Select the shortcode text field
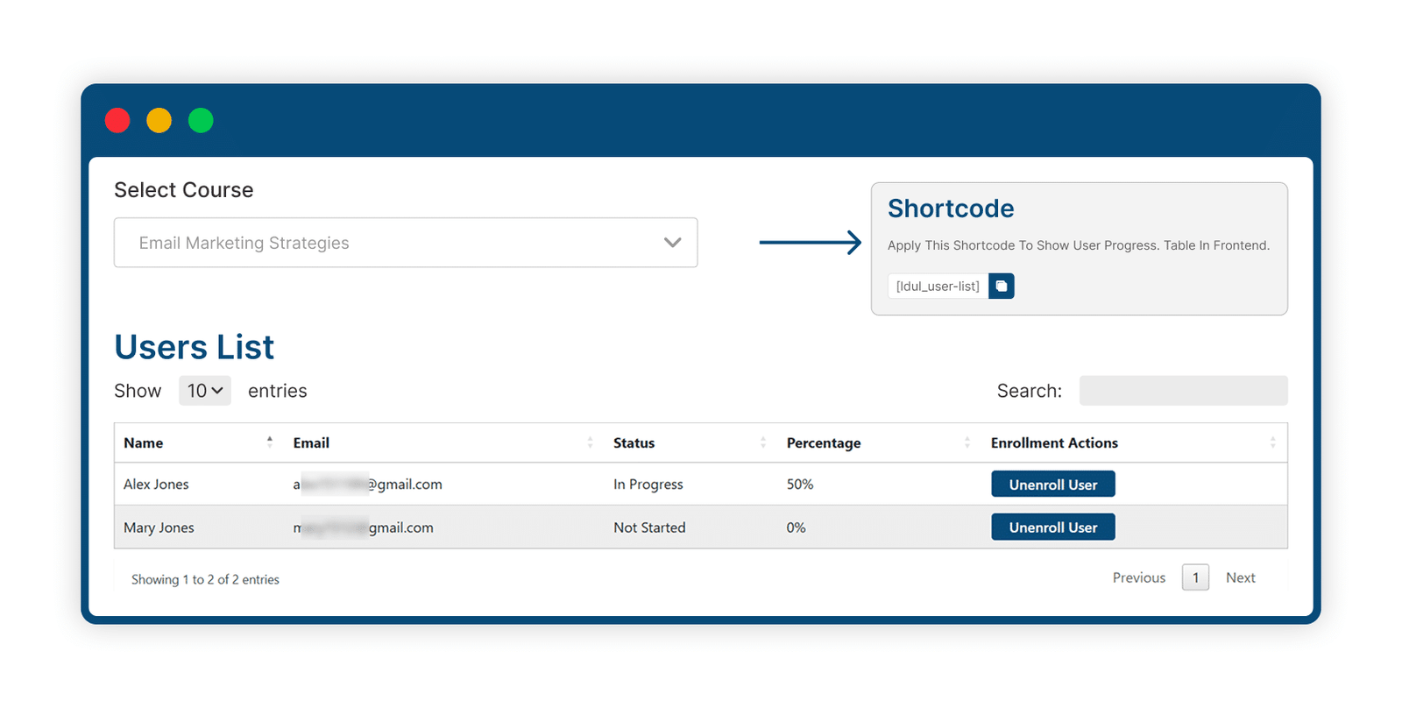Screen dimensions: 1402x708 (938, 287)
